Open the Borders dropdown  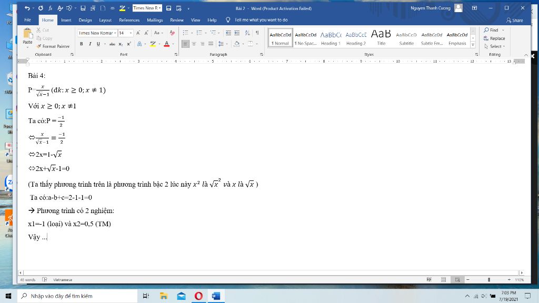(256, 44)
